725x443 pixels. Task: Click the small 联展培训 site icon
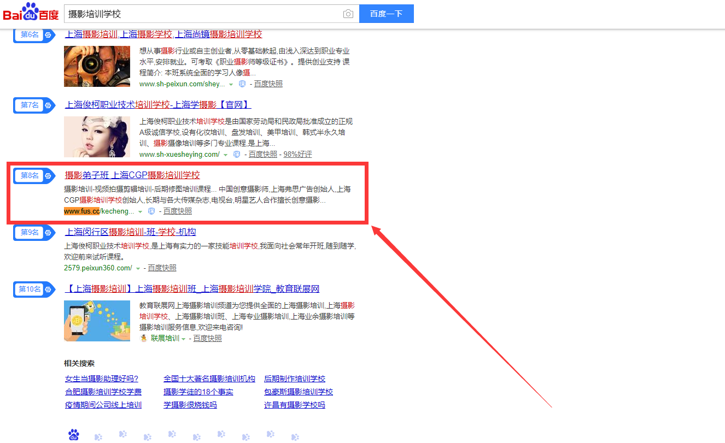coord(144,339)
